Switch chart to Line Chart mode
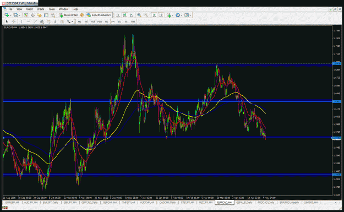This screenshot has height=212, width=344. point(132,15)
